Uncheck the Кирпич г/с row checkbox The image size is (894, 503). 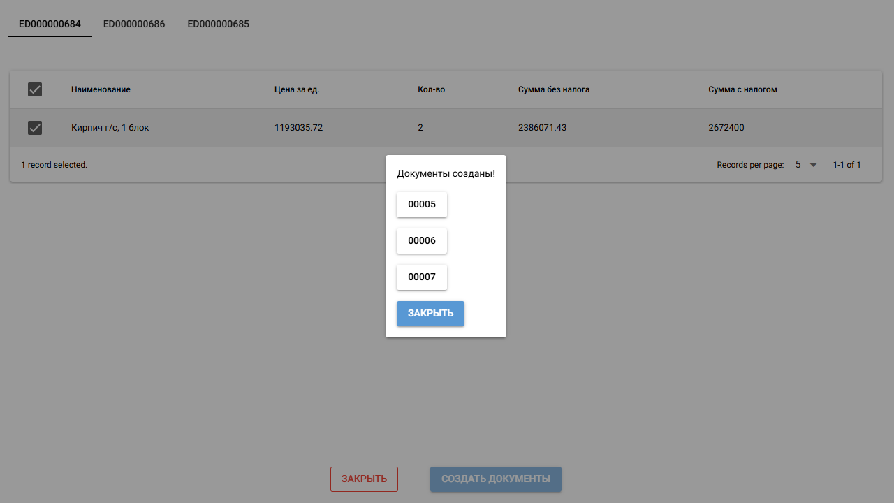[x=35, y=128]
